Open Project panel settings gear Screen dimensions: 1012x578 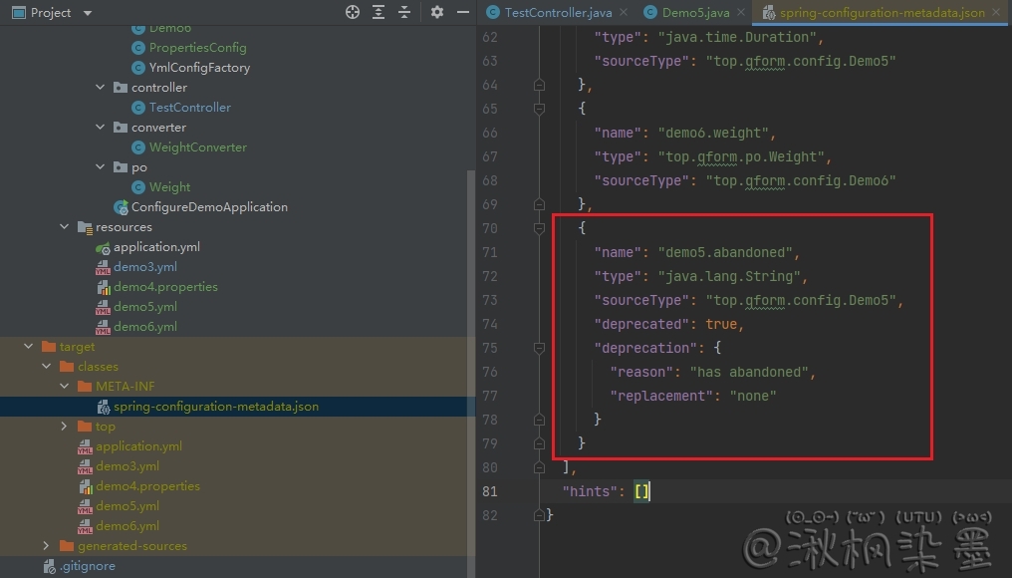point(436,13)
